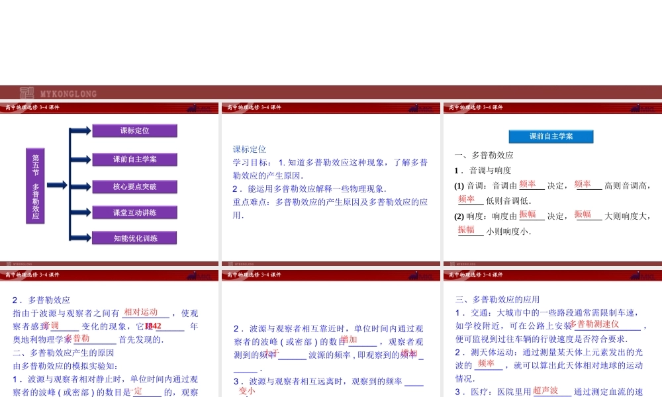The height and width of the screenshot is (397, 662).
Task: Click the MYKONGLONG logo icon in the top banner
Action: click(x=26, y=93)
